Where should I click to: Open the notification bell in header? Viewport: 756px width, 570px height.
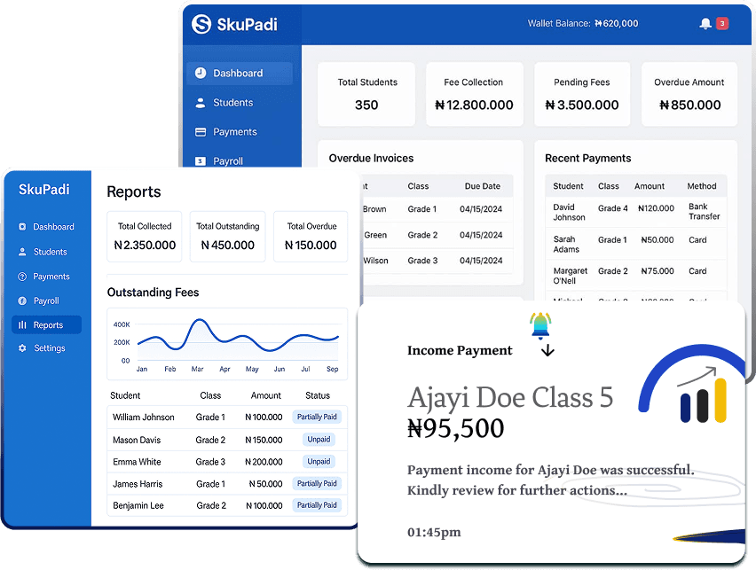[x=705, y=23]
